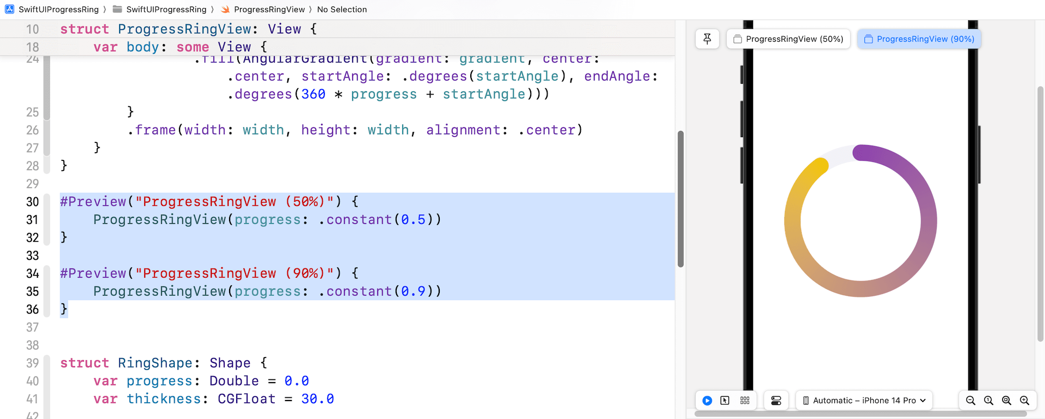This screenshot has width=1045, height=419.
Task: Click the 0.9 value in constant
Action: pos(413,291)
